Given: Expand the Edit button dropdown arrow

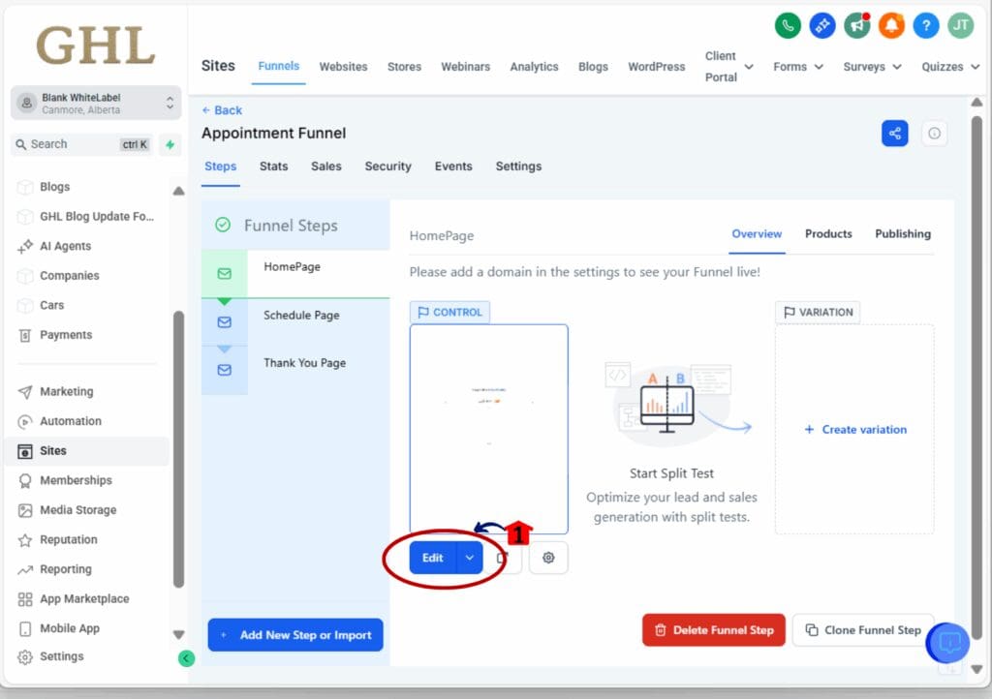Looking at the screenshot, I should [470, 558].
